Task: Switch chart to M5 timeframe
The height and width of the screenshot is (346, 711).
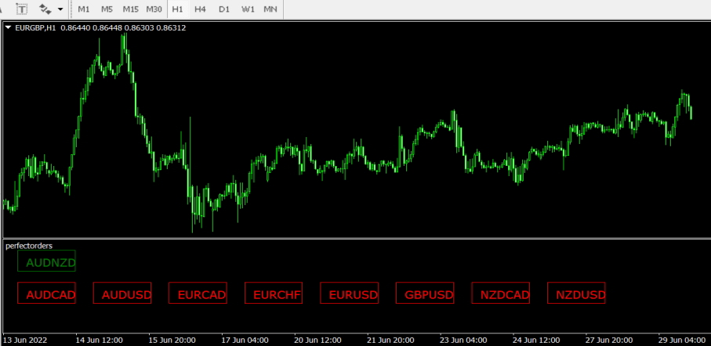Action: pyautogui.click(x=107, y=9)
